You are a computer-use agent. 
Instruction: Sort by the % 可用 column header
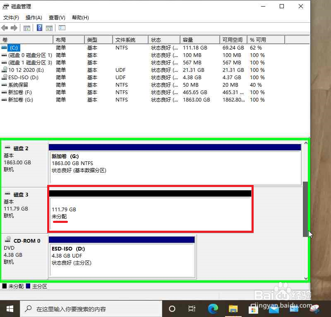coord(266,40)
